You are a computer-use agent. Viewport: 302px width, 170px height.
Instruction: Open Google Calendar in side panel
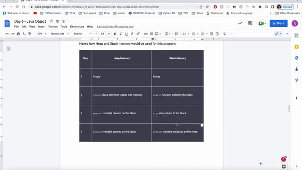coord(297,36)
